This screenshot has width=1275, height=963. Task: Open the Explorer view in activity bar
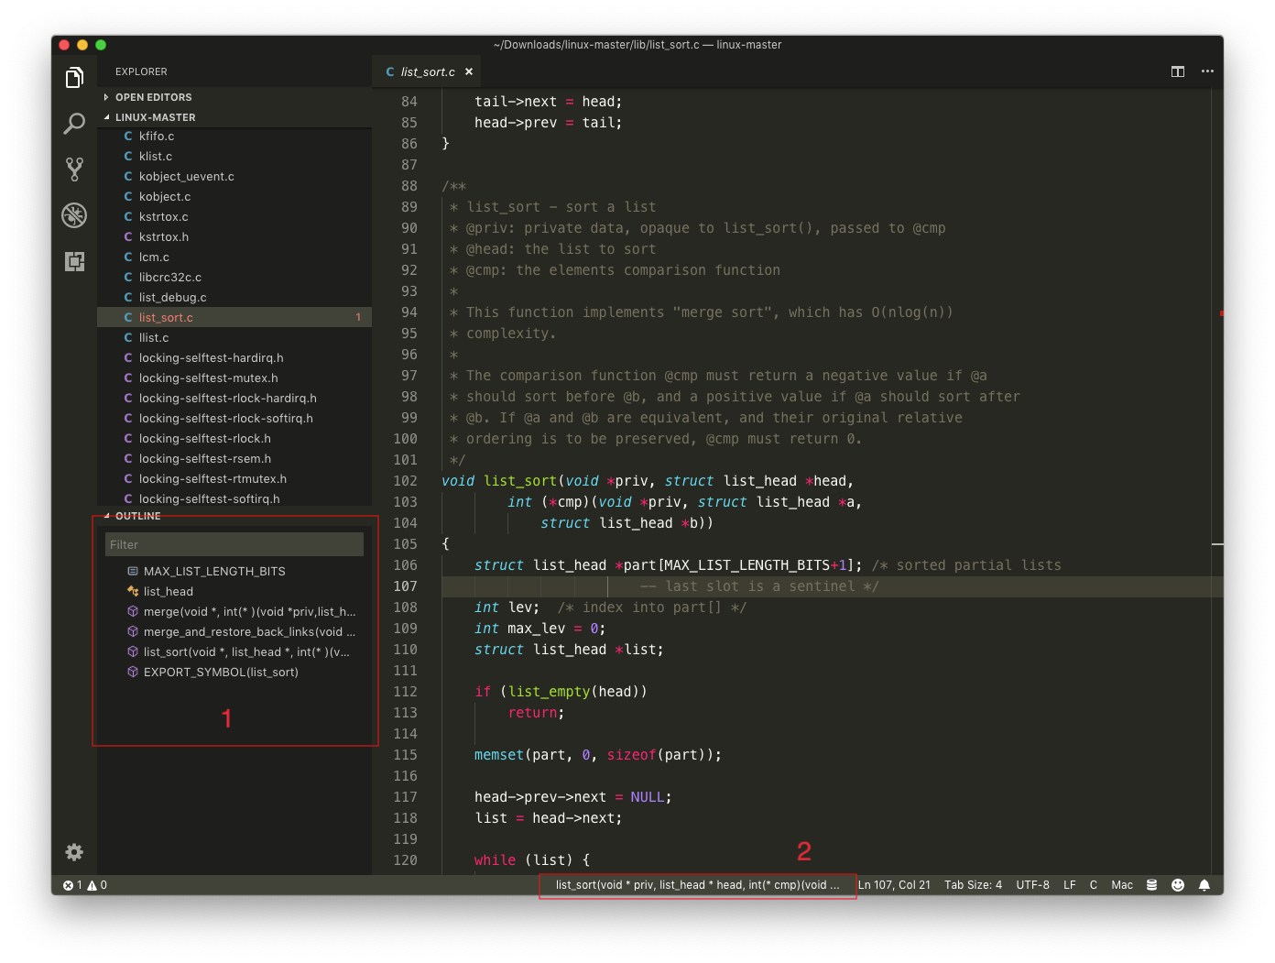click(74, 78)
